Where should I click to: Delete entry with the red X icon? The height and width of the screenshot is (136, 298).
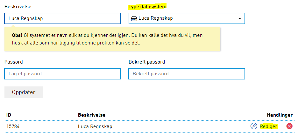pyautogui.click(x=289, y=126)
